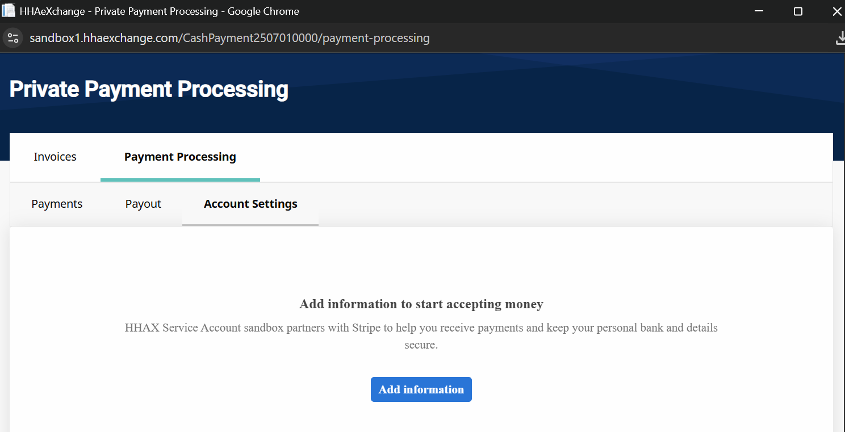Select the Account Settings sub-tab
845x432 pixels.
click(250, 204)
